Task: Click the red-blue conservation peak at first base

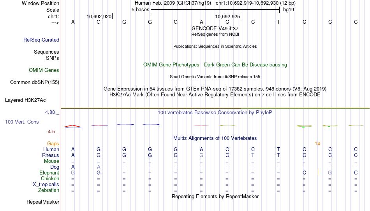Action: point(73,126)
